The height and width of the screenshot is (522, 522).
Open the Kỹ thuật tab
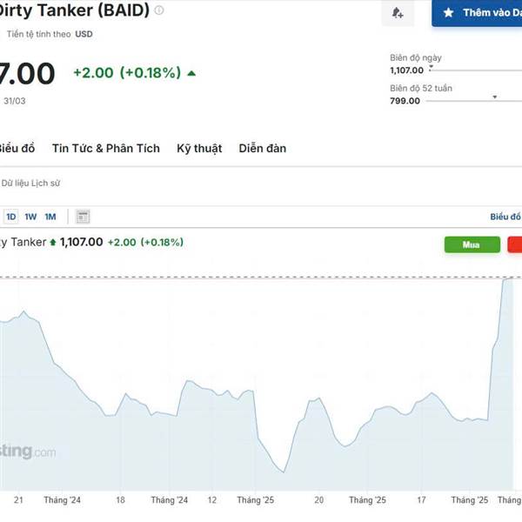pos(199,149)
